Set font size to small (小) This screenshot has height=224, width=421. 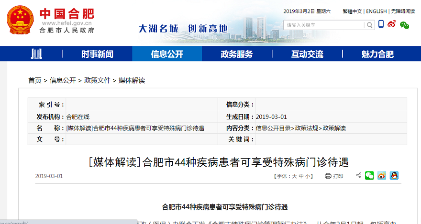[307, 176]
